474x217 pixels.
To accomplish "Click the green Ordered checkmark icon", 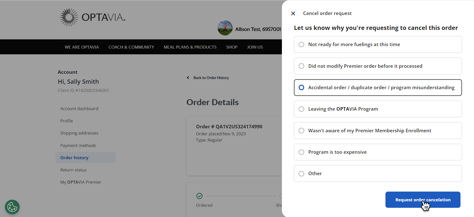I will (x=199, y=196).
